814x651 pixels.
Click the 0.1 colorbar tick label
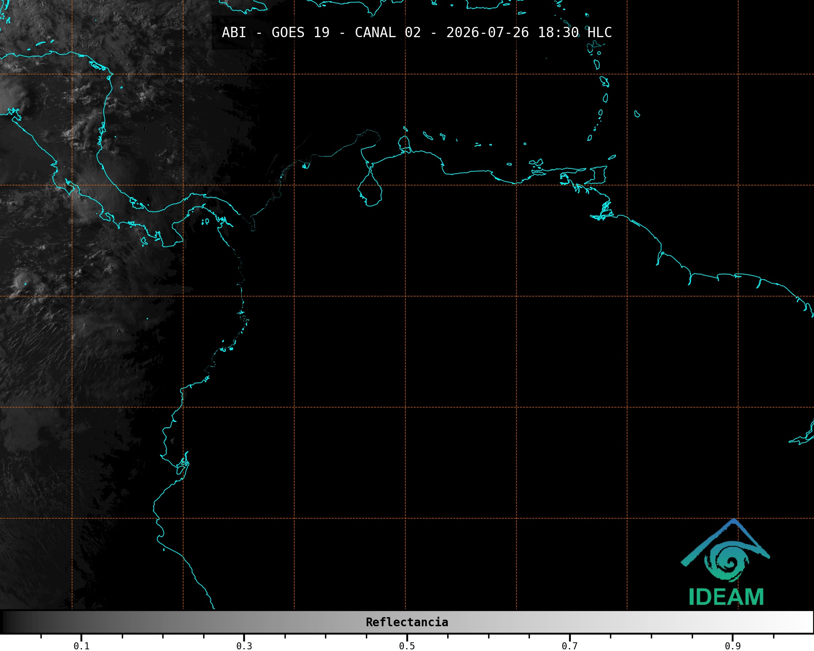(81, 646)
